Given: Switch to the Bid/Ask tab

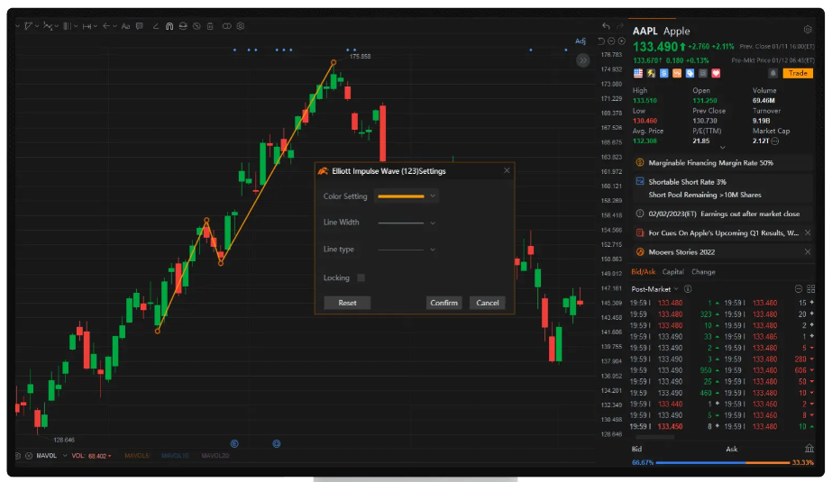Looking at the screenshot, I should tap(643, 271).
